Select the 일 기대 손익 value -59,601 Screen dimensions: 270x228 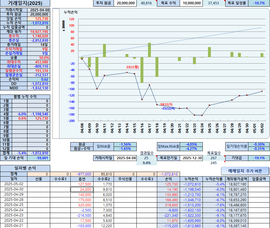(x=39, y=158)
